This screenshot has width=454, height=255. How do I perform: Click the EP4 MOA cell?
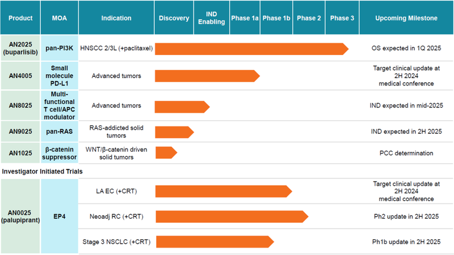[x=60, y=216]
